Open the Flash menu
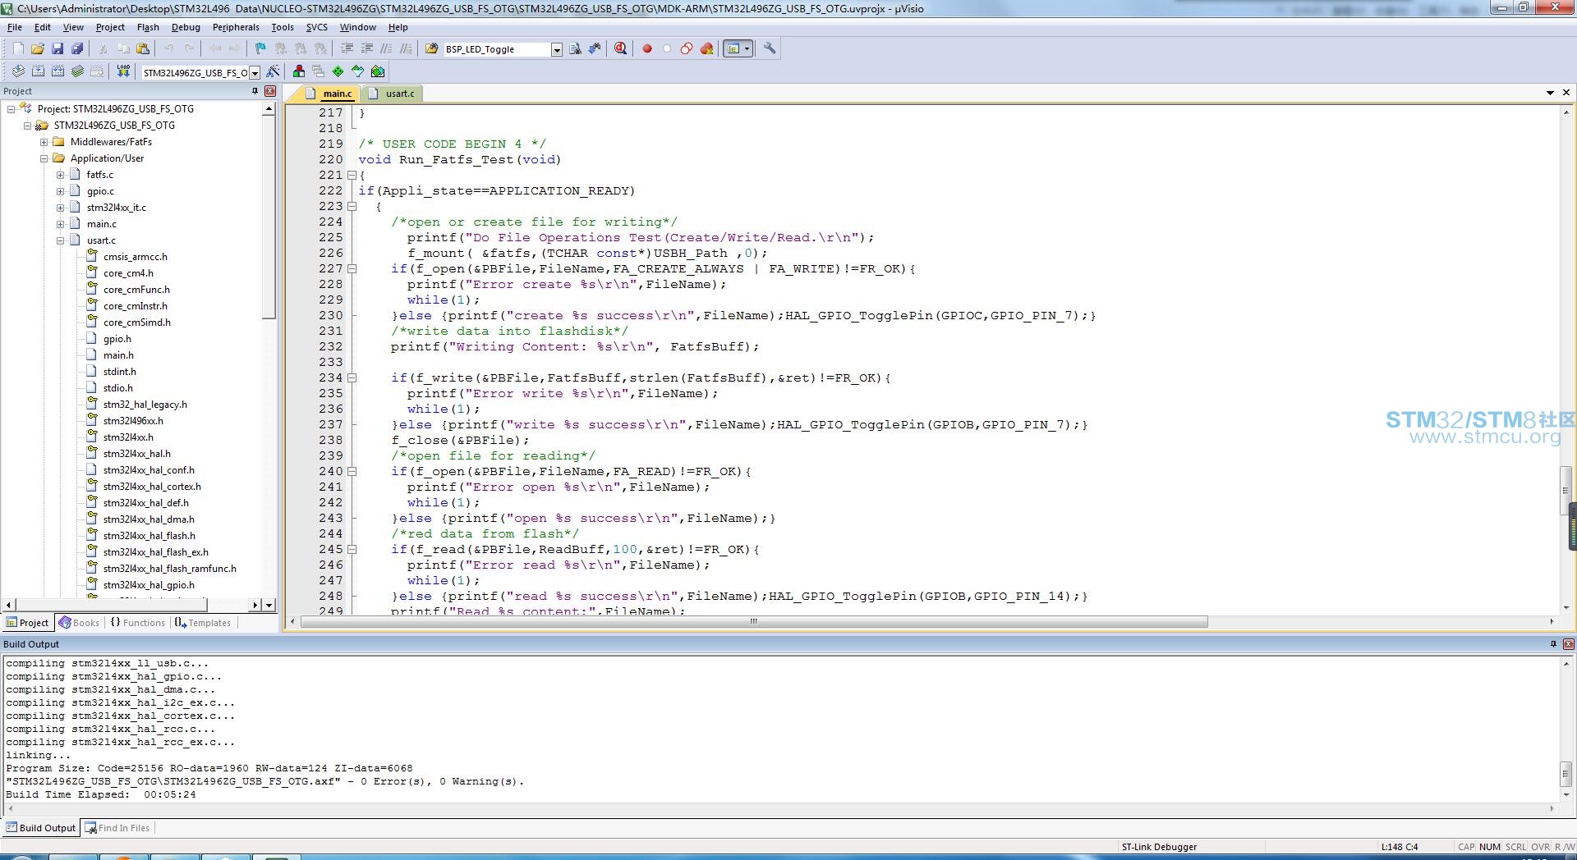Viewport: 1577px width, 860px height. (148, 27)
